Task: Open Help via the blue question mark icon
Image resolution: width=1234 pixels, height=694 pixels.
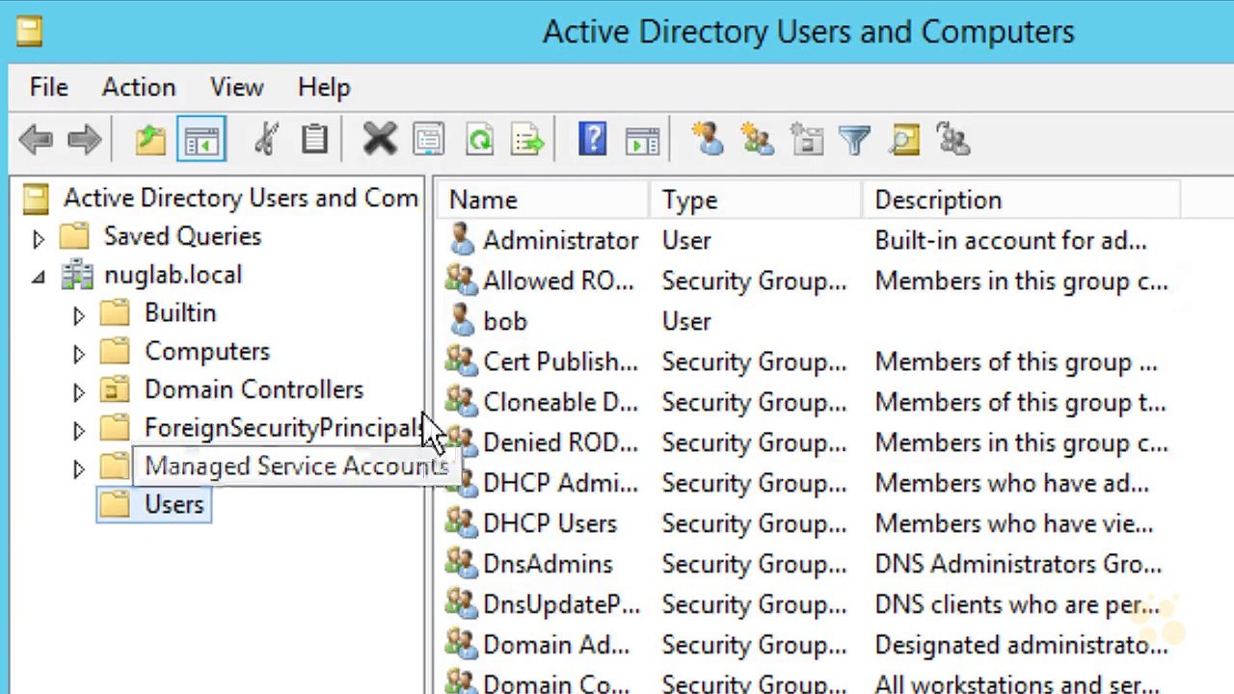Action: click(592, 141)
